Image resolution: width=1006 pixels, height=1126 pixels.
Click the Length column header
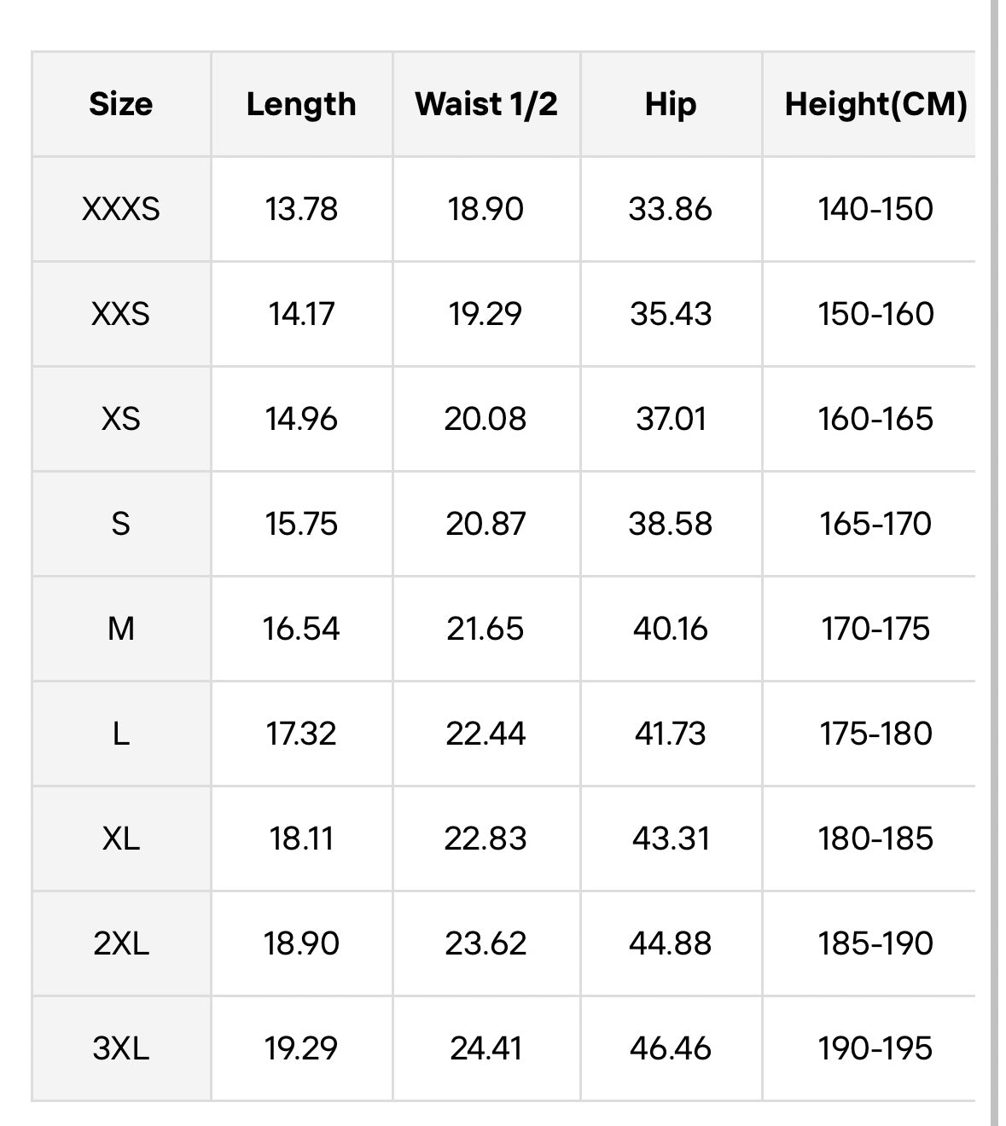coord(301,104)
